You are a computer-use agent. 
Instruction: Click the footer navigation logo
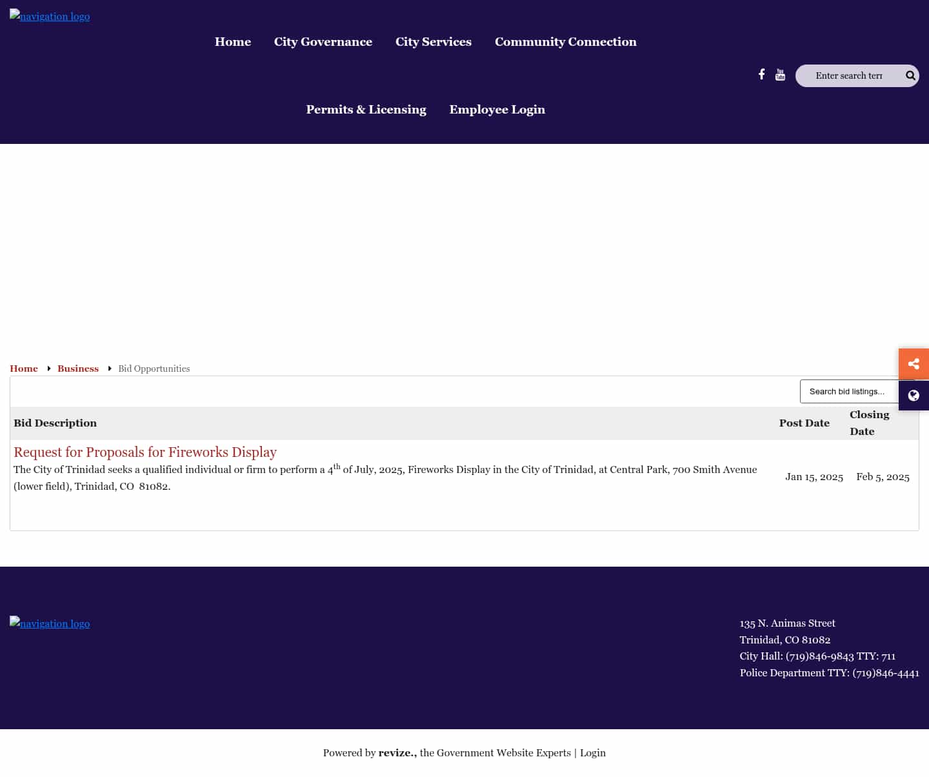(x=50, y=623)
